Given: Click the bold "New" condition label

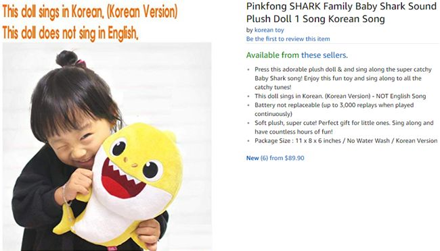Looking at the screenshot, I should pyautogui.click(x=252, y=158).
